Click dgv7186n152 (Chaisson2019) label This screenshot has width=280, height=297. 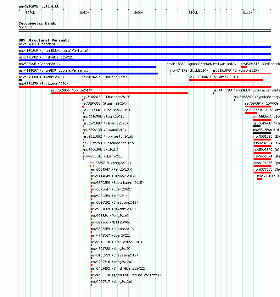coord(106,97)
